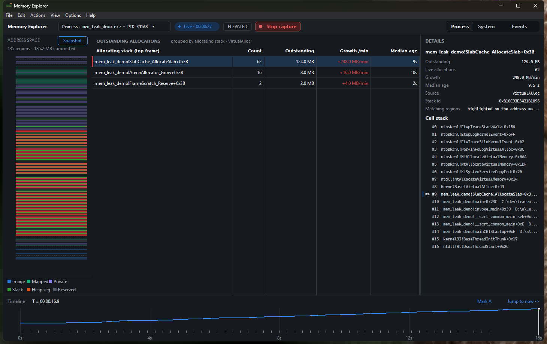The width and height of the screenshot is (547, 344).
Task: Sort by Outstanding column header
Action: 299,51
